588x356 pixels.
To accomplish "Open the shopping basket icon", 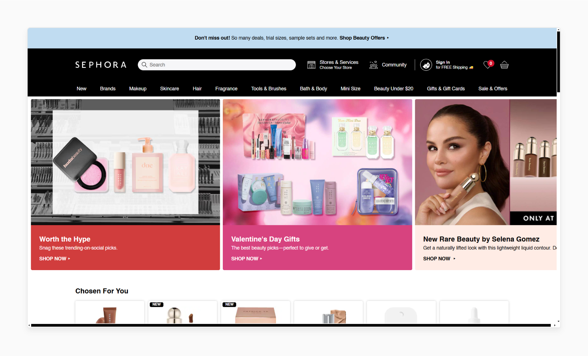I will [x=504, y=65].
